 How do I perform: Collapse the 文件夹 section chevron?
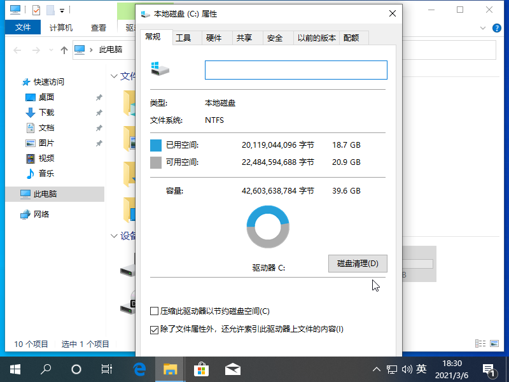114,76
